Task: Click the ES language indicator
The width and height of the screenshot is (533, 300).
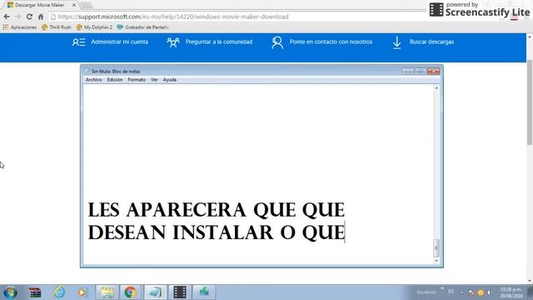Action: [x=451, y=292]
